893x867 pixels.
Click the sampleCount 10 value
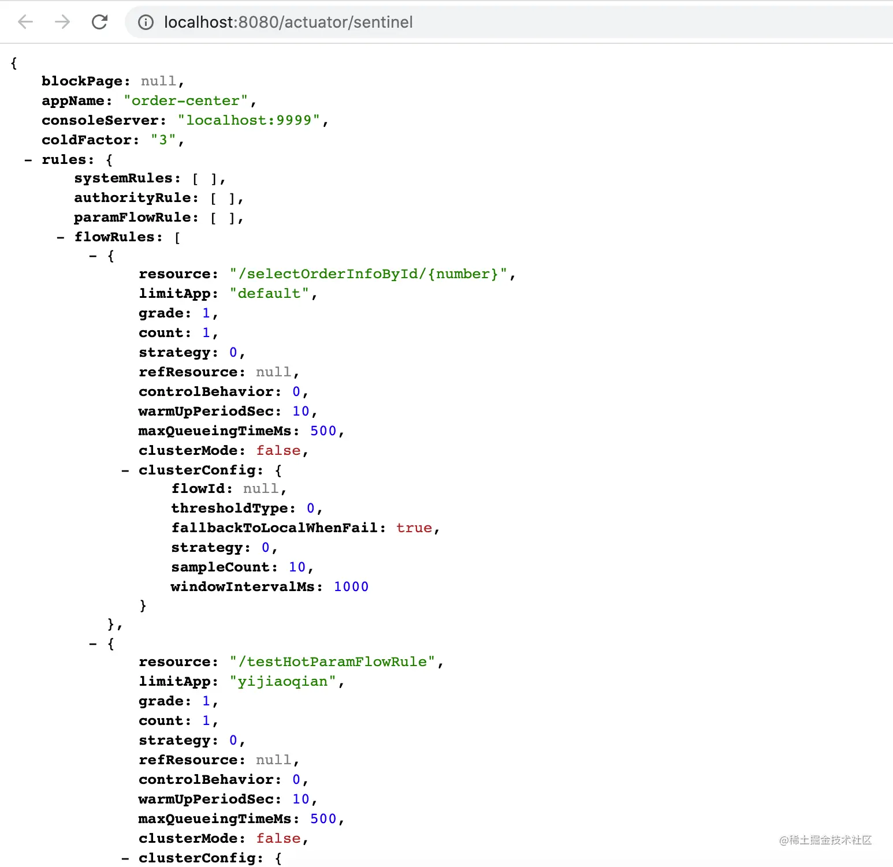[297, 567]
